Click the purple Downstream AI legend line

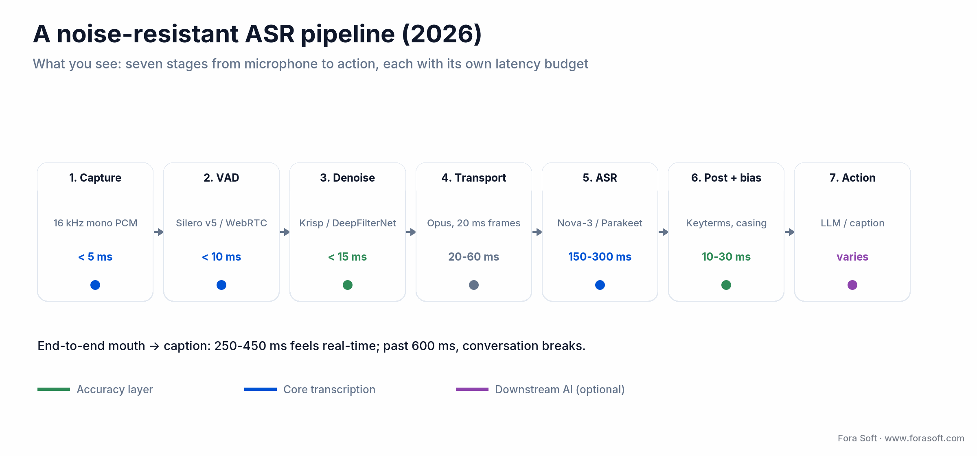(x=472, y=389)
